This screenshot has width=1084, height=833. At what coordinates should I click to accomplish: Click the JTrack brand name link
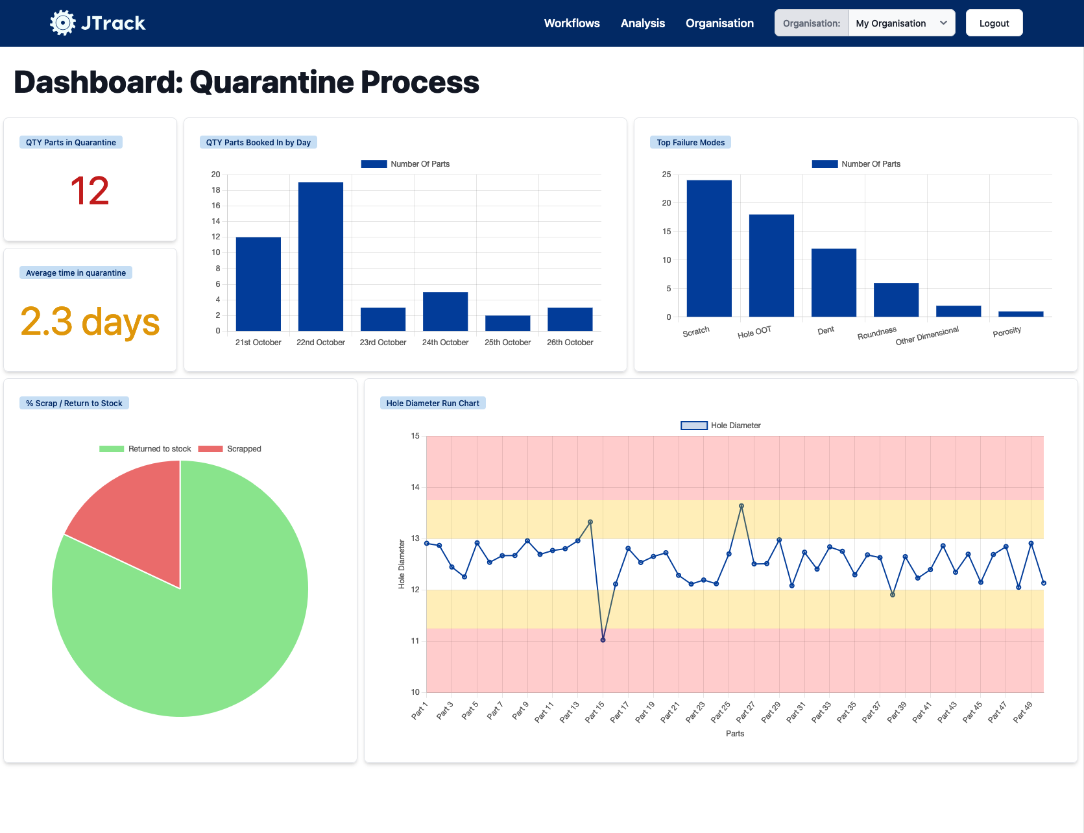[113, 23]
